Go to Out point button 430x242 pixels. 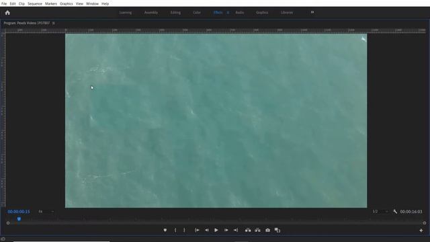[236, 230]
